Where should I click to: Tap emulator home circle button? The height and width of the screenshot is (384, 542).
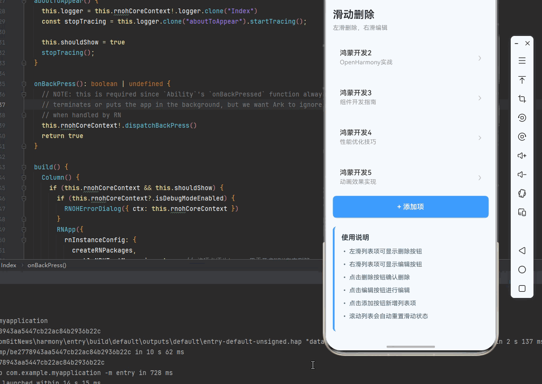[522, 270]
